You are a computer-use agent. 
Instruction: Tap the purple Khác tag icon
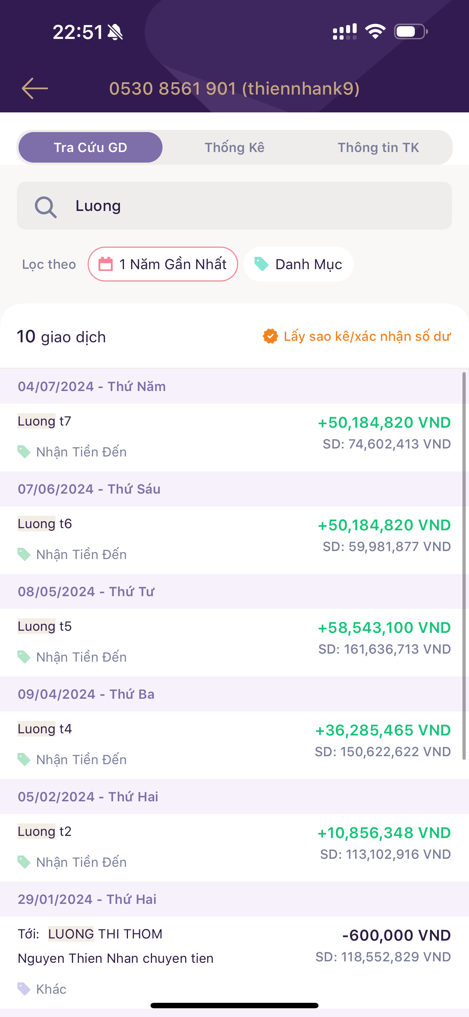coord(24,989)
